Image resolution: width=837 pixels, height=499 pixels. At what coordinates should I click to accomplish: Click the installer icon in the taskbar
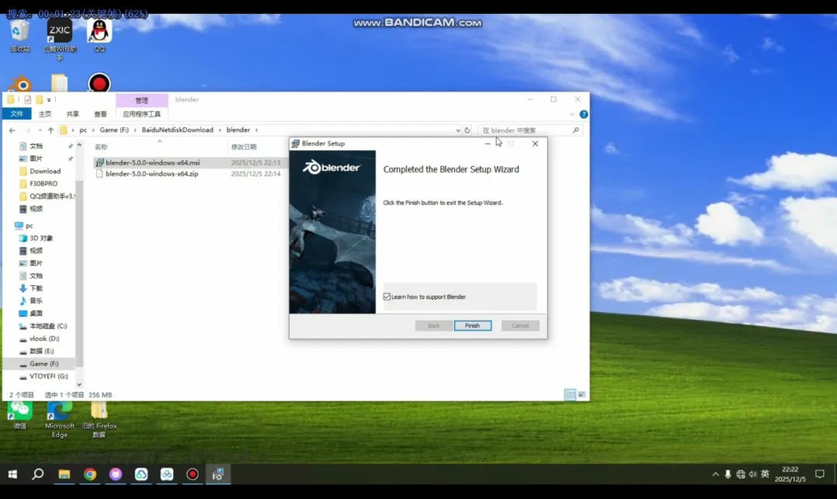click(x=218, y=474)
